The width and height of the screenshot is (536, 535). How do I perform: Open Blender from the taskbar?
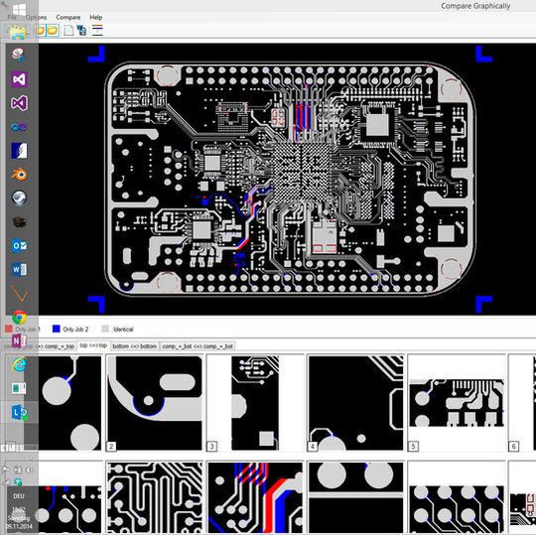[19, 175]
